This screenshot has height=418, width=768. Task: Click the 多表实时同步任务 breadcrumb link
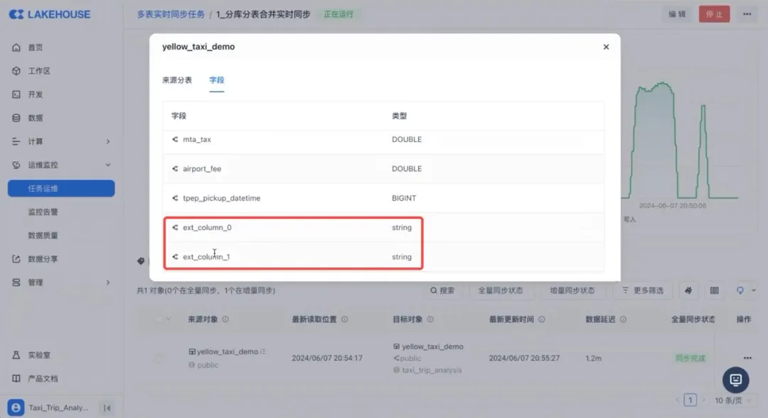170,14
